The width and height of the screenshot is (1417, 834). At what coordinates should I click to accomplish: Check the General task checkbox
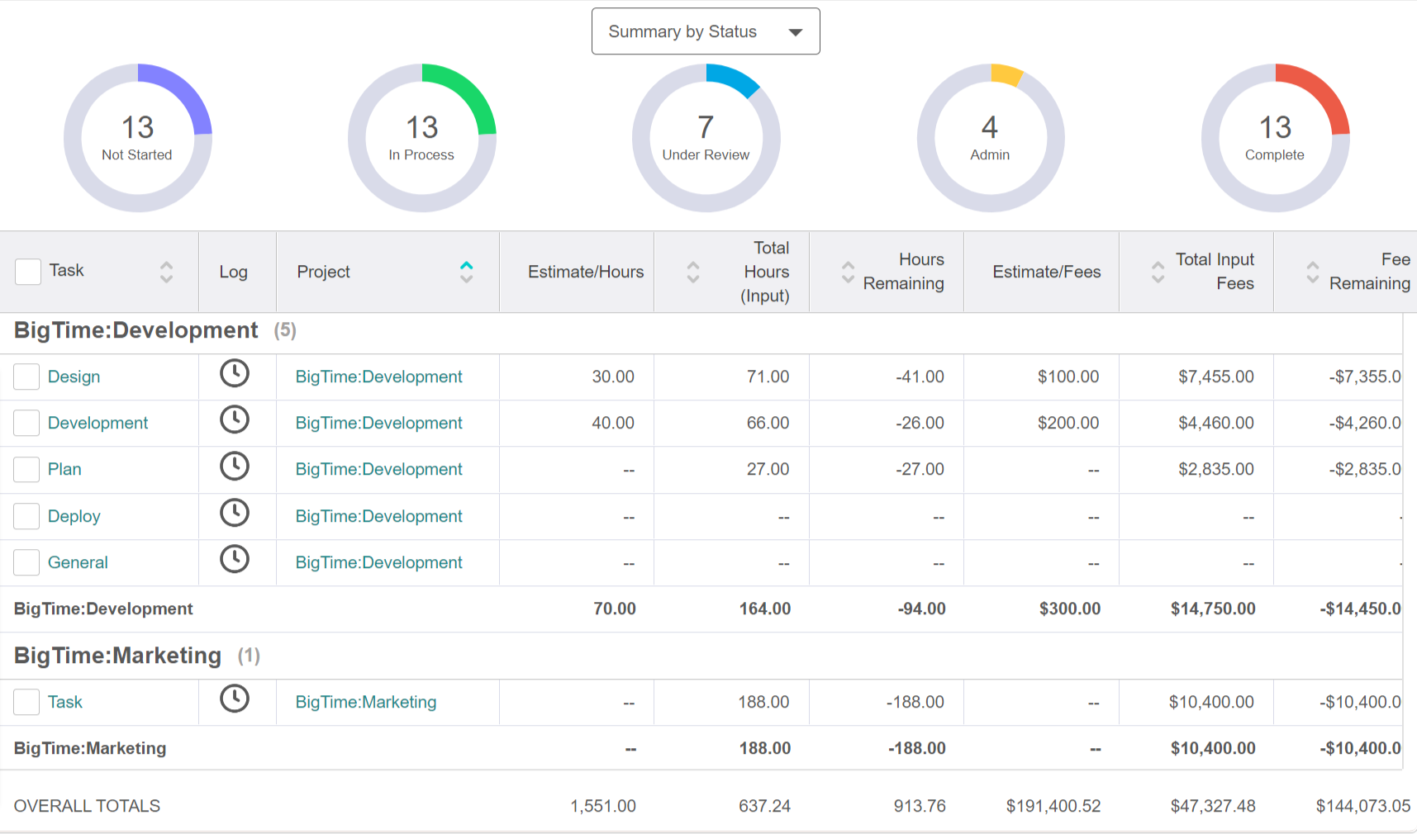tap(26, 562)
